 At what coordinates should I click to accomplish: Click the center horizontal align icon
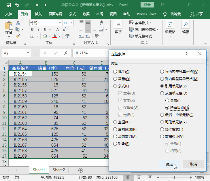[x=88, y=29]
